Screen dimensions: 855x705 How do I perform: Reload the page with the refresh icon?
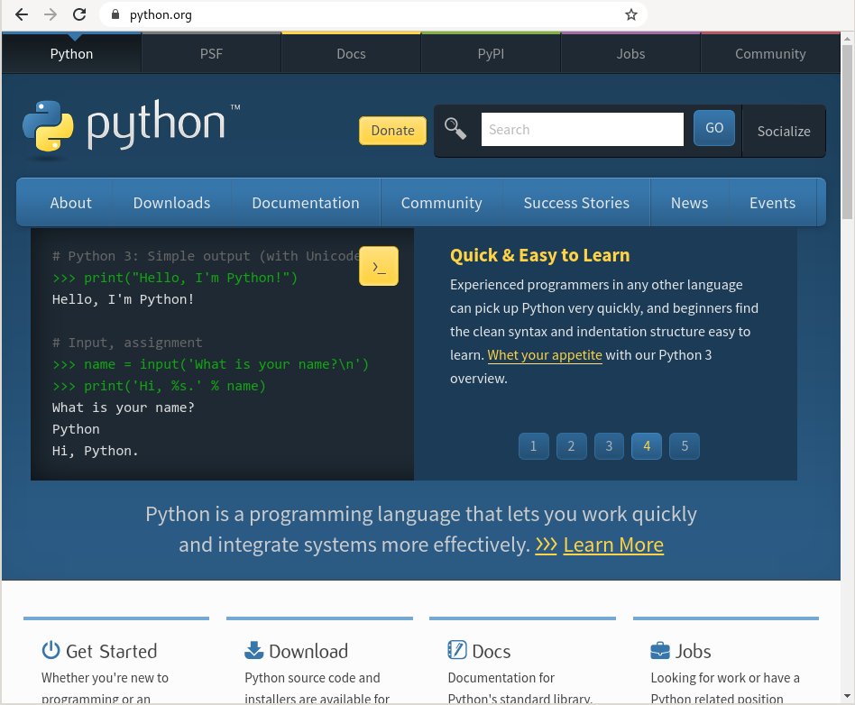79,14
